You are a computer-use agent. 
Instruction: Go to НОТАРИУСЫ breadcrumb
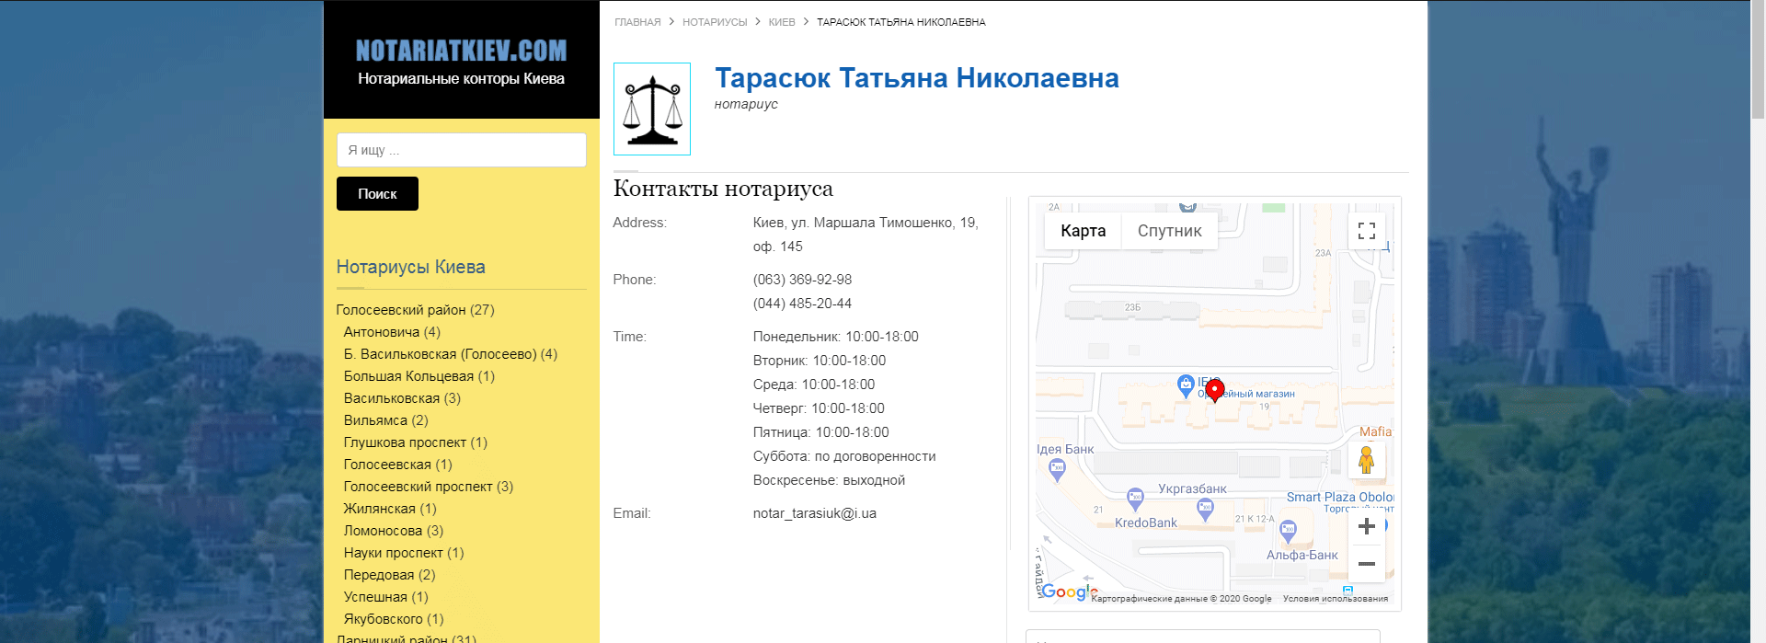[715, 22]
